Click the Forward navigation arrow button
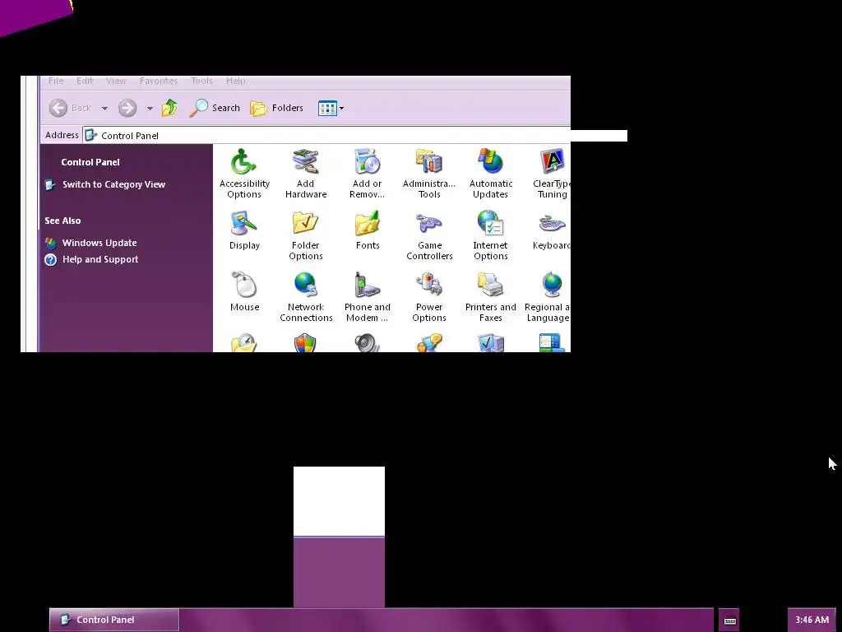Image resolution: width=842 pixels, height=632 pixels. [x=127, y=108]
